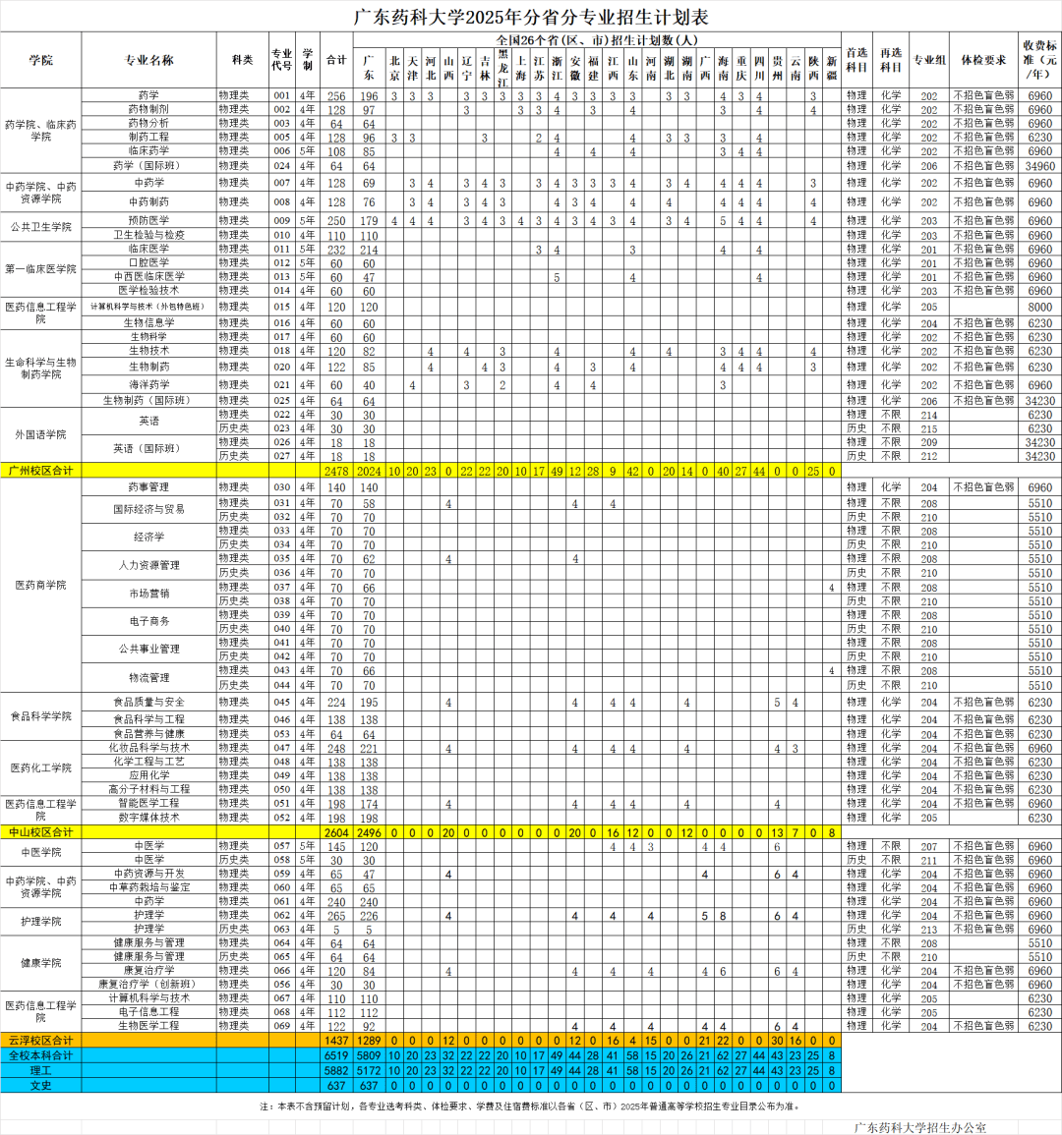Image resolution: width=1062 pixels, height=1135 pixels.
Task: Select the 文史 summary row label
Action: coord(41,1085)
